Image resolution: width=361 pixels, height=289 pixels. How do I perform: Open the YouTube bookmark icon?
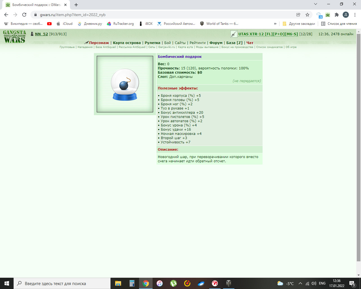[49, 24]
